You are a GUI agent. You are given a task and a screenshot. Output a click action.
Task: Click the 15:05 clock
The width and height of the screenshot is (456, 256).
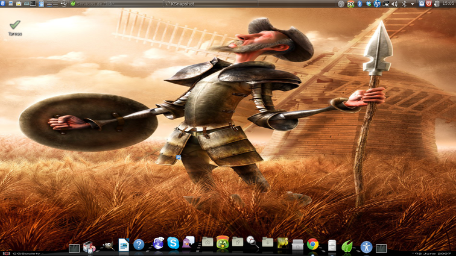tap(448, 4)
